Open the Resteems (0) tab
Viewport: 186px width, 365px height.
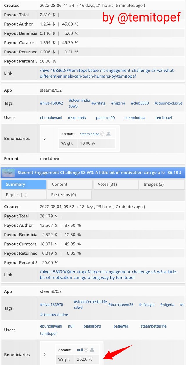pos(69,195)
